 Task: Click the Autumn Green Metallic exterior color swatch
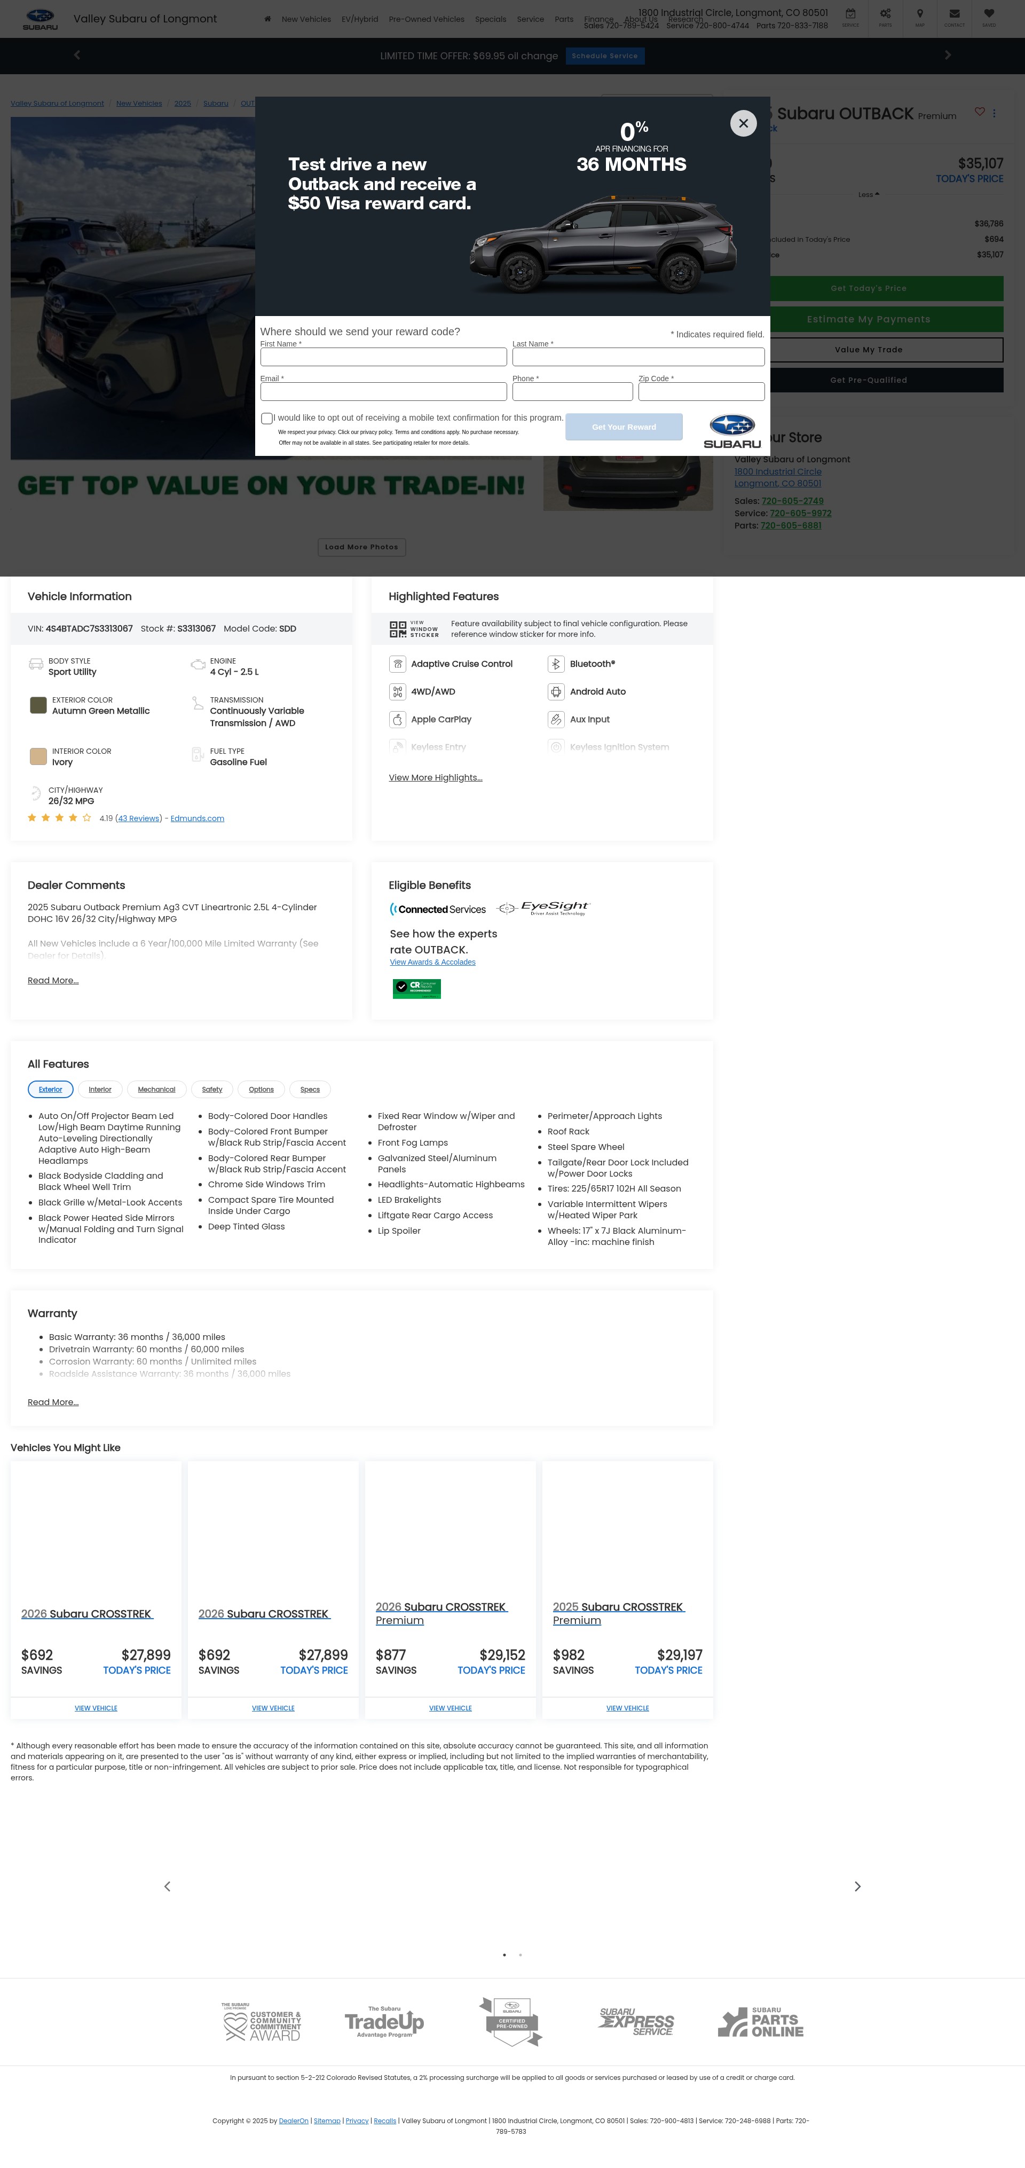(x=38, y=705)
